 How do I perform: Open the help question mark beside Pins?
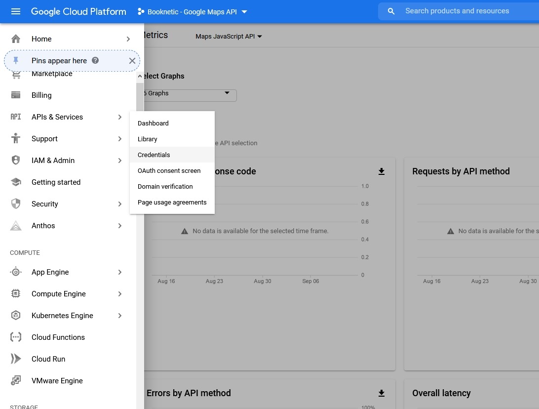(x=95, y=61)
